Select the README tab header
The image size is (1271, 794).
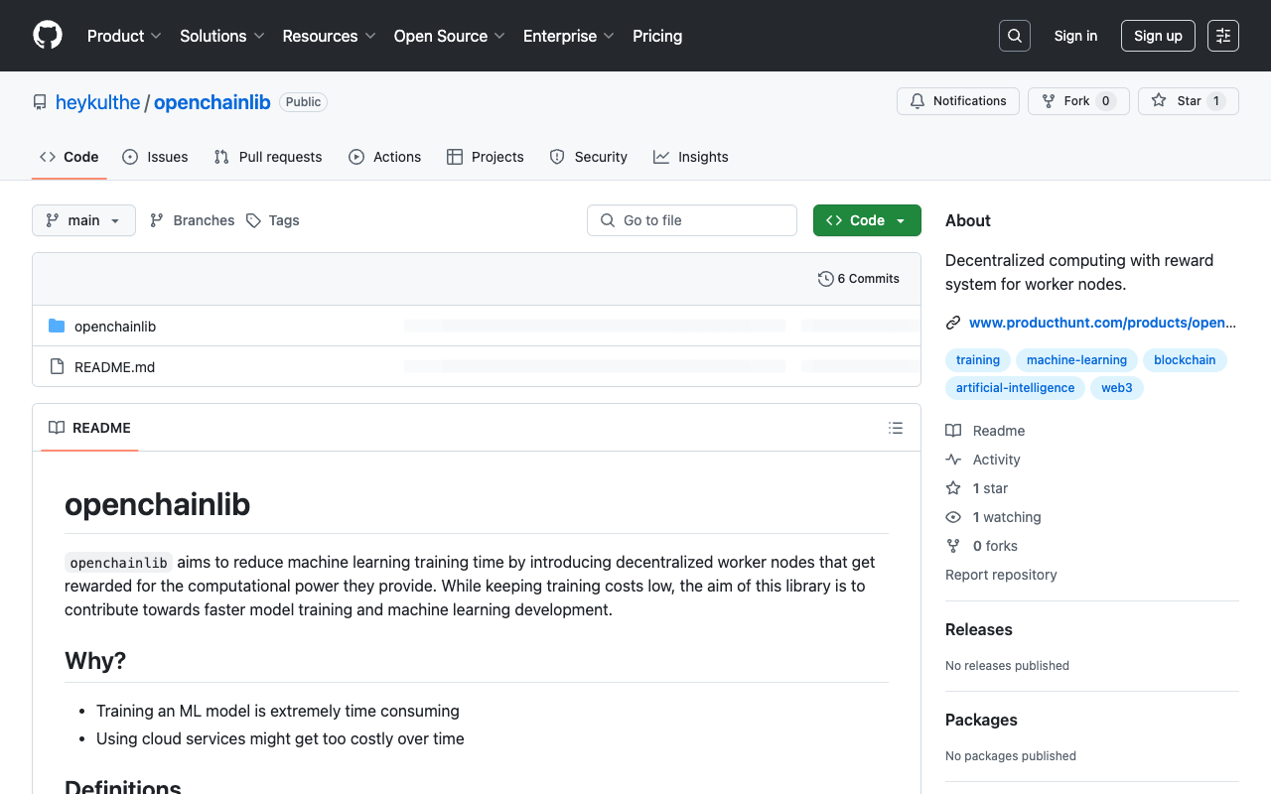pyautogui.click(x=89, y=428)
